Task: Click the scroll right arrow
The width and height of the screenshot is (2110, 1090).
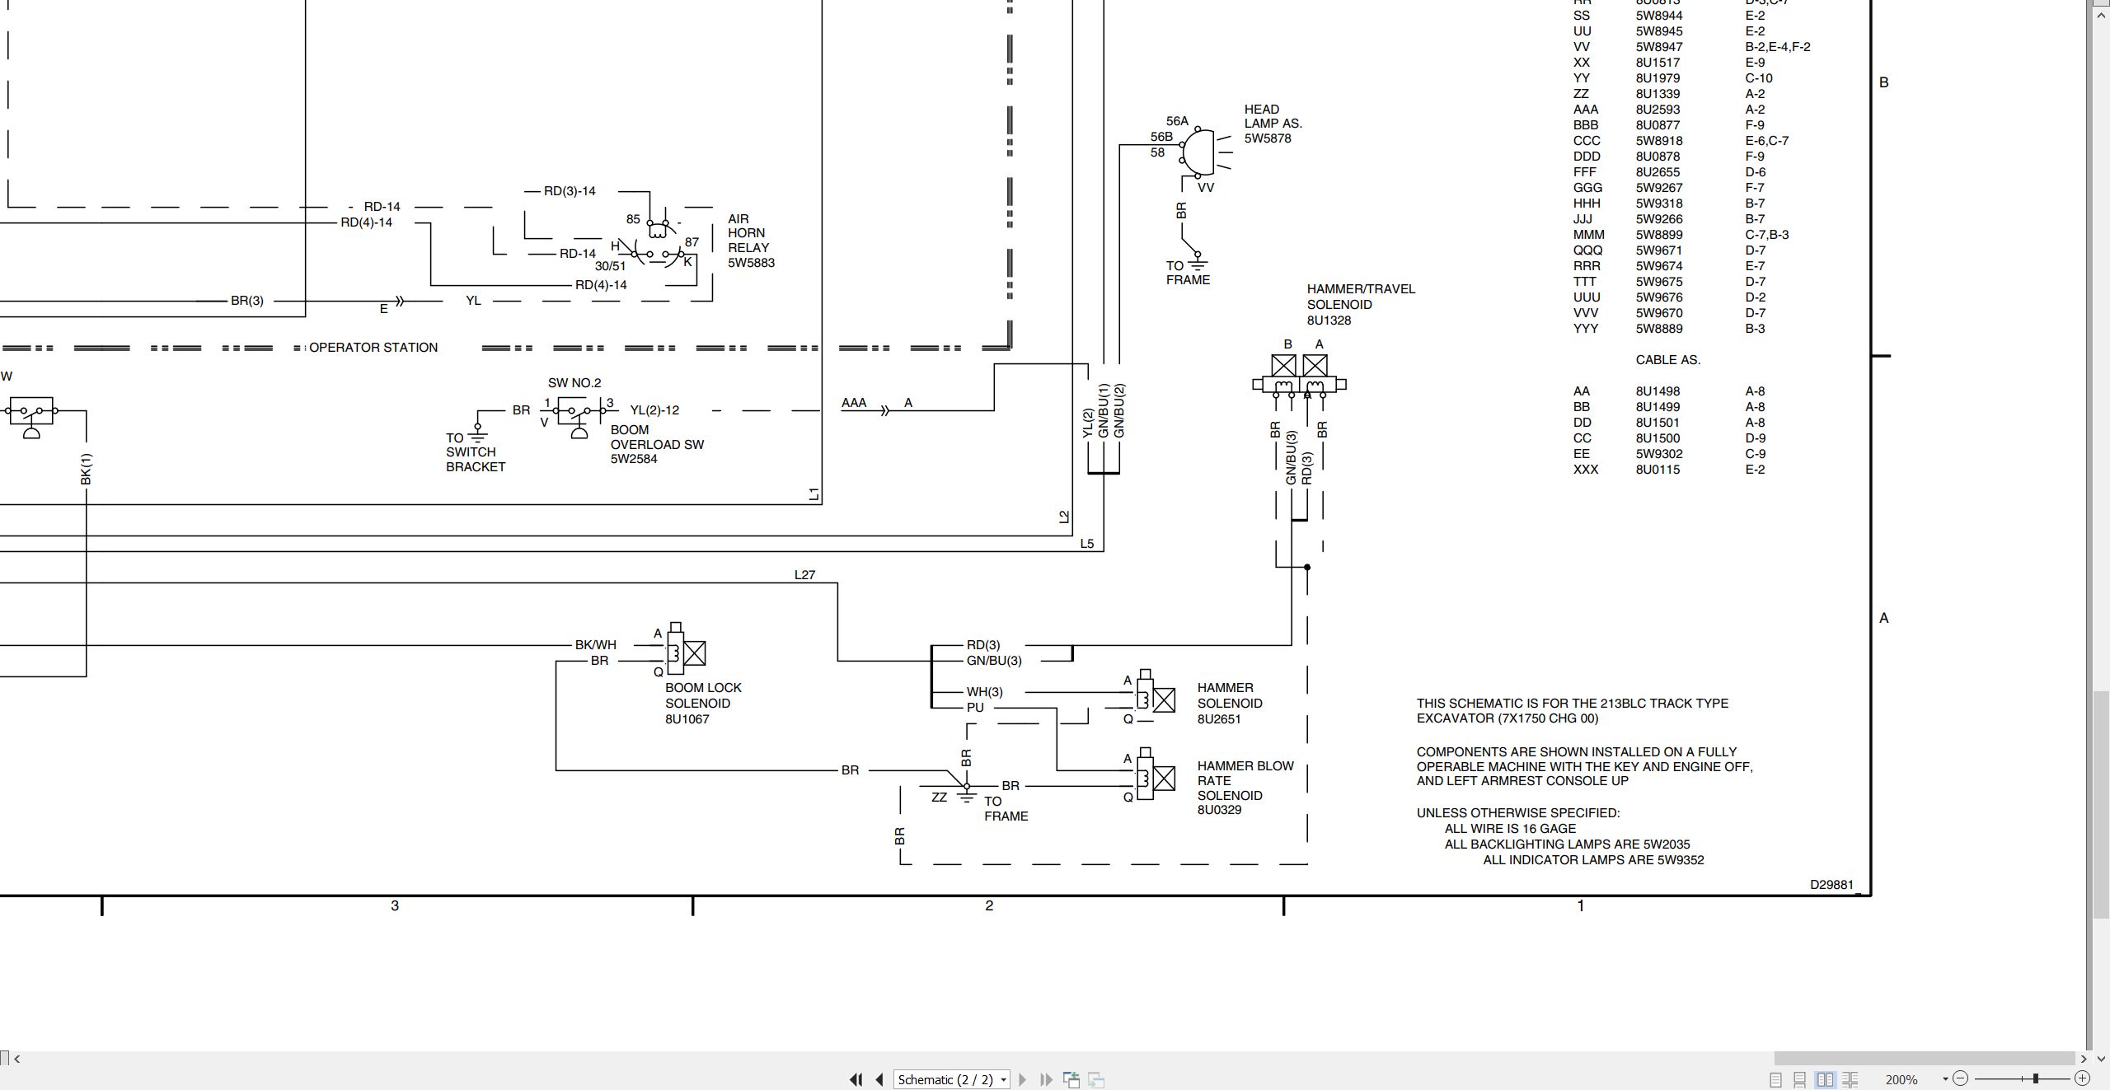Action: point(2084,1059)
